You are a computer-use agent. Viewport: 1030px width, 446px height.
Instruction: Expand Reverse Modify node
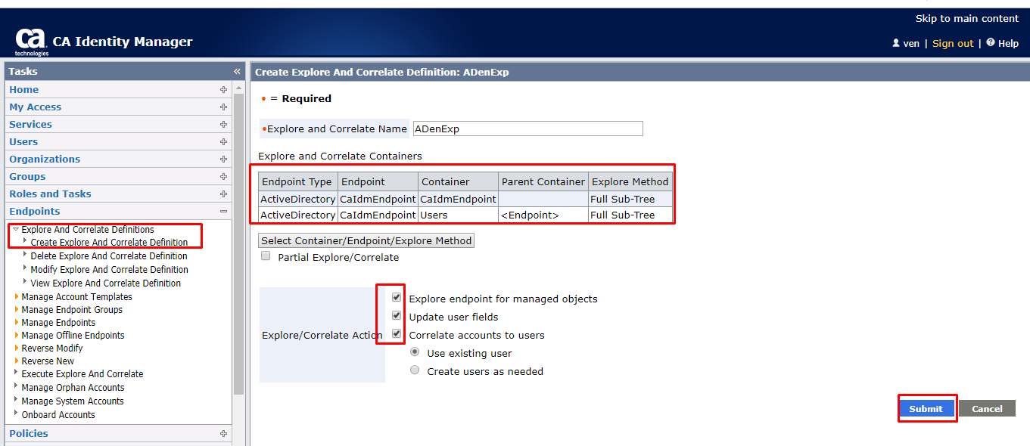click(x=16, y=348)
